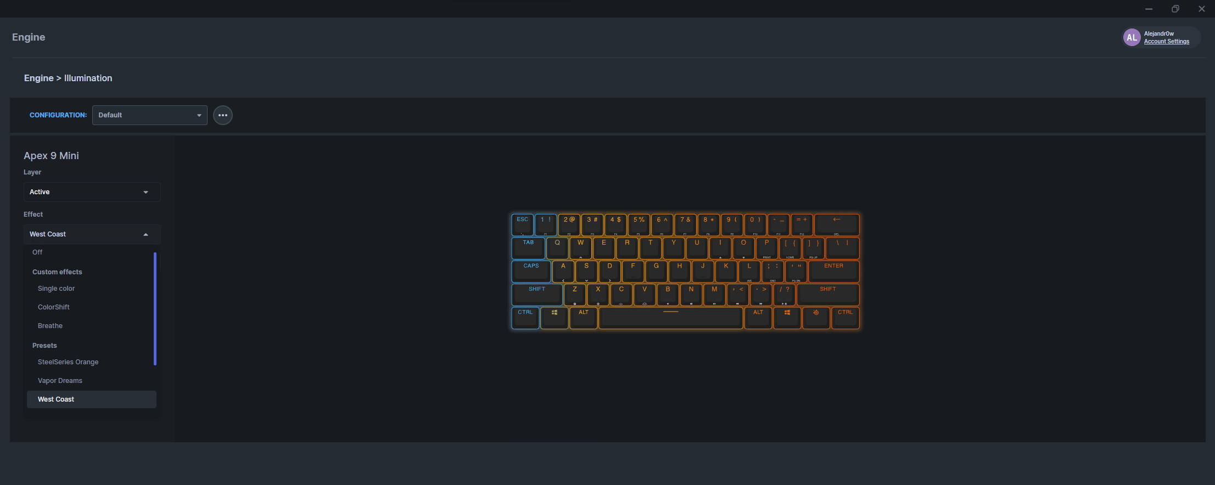Open the configuration options ellipsis button

coord(223,115)
